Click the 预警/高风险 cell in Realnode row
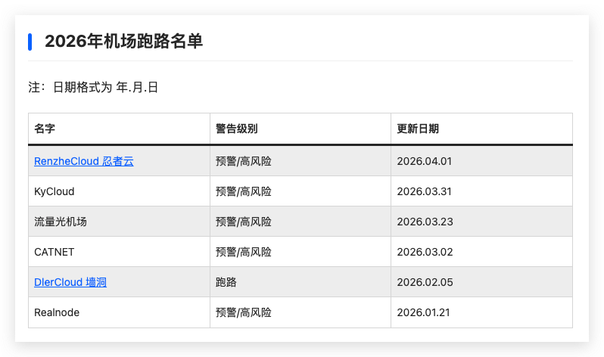 click(244, 312)
